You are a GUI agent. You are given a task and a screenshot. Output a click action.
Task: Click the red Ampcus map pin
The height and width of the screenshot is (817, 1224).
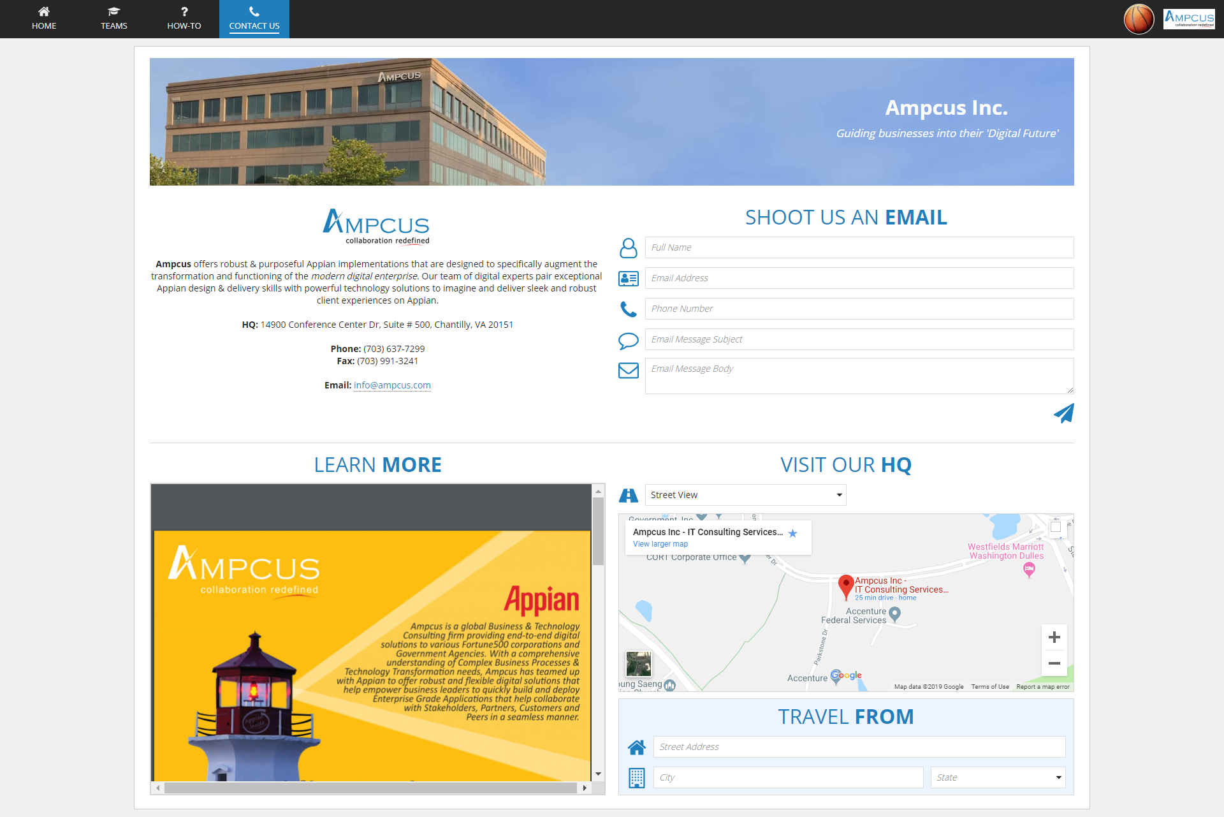pyautogui.click(x=846, y=585)
